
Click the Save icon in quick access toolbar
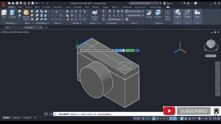point(17,3)
